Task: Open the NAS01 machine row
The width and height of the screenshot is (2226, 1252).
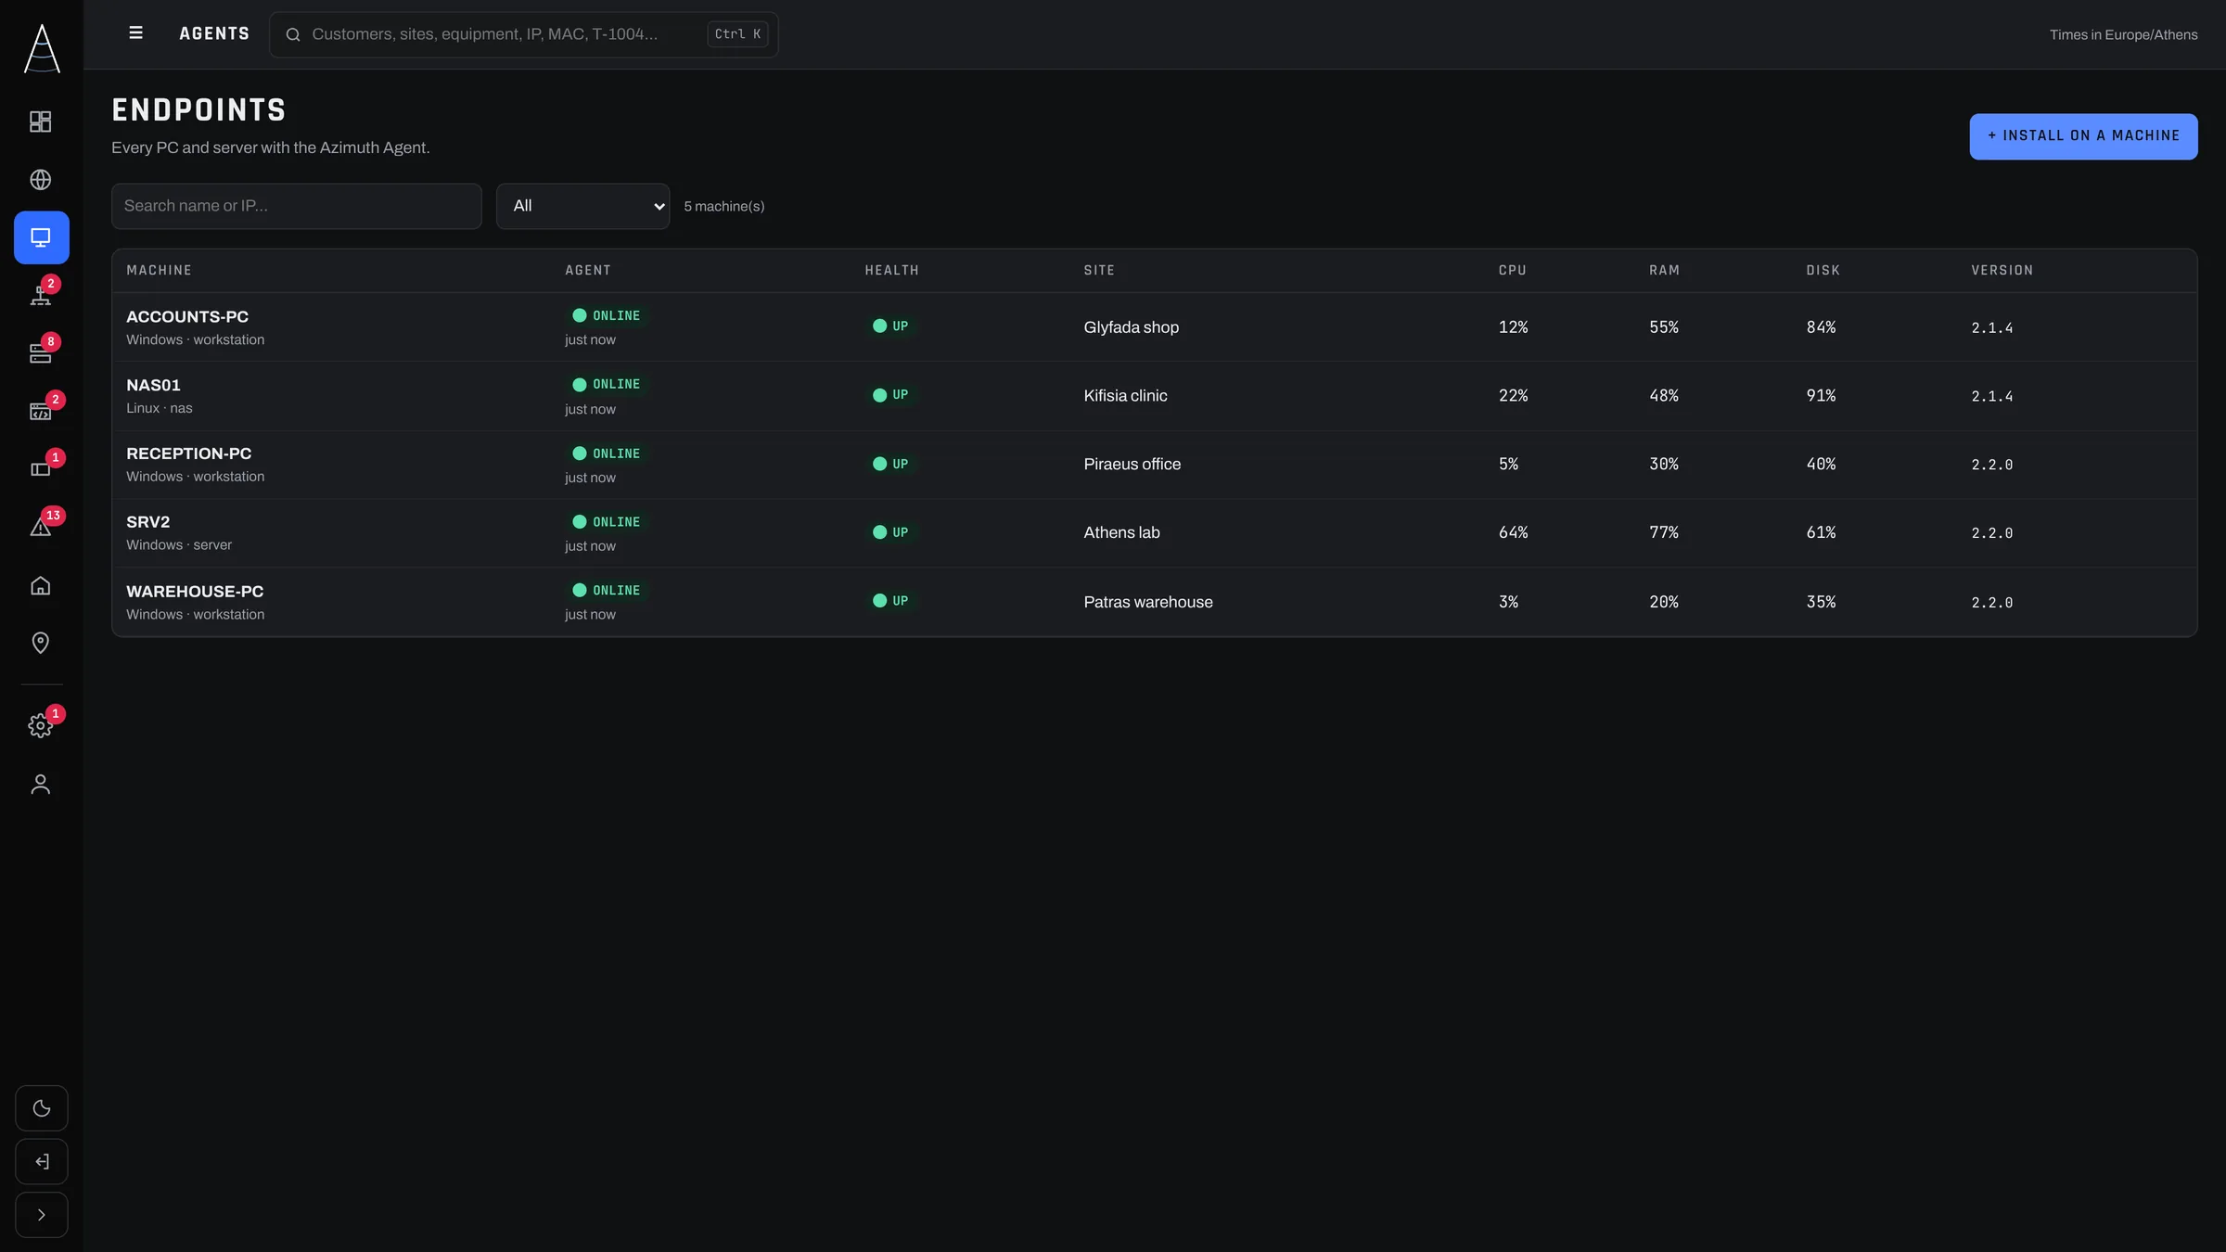Action: (1154, 396)
